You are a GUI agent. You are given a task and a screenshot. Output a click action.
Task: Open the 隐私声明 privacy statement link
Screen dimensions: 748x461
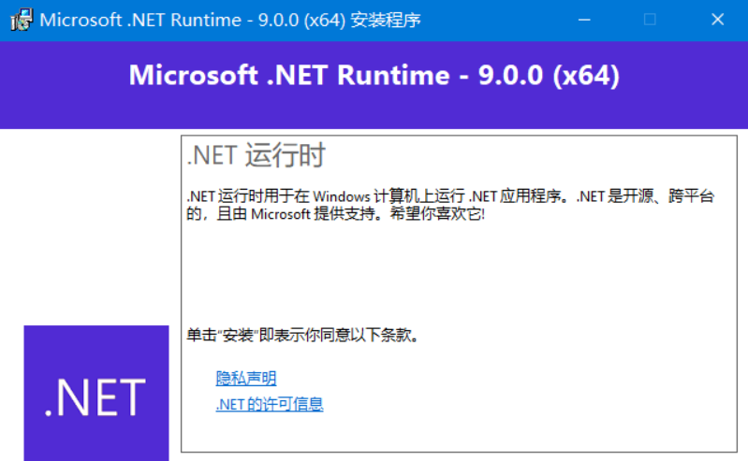pos(246,379)
